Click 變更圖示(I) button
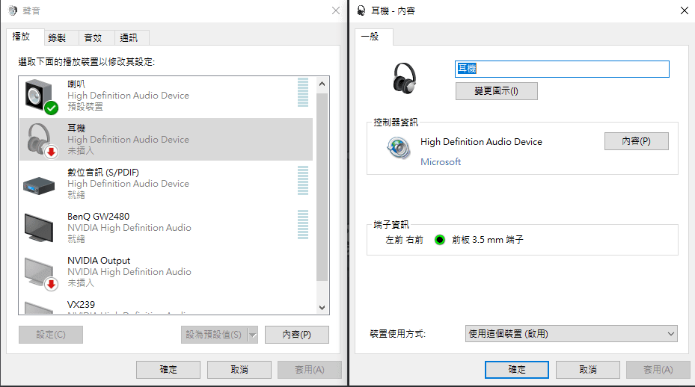 pyautogui.click(x=497, y=91)
